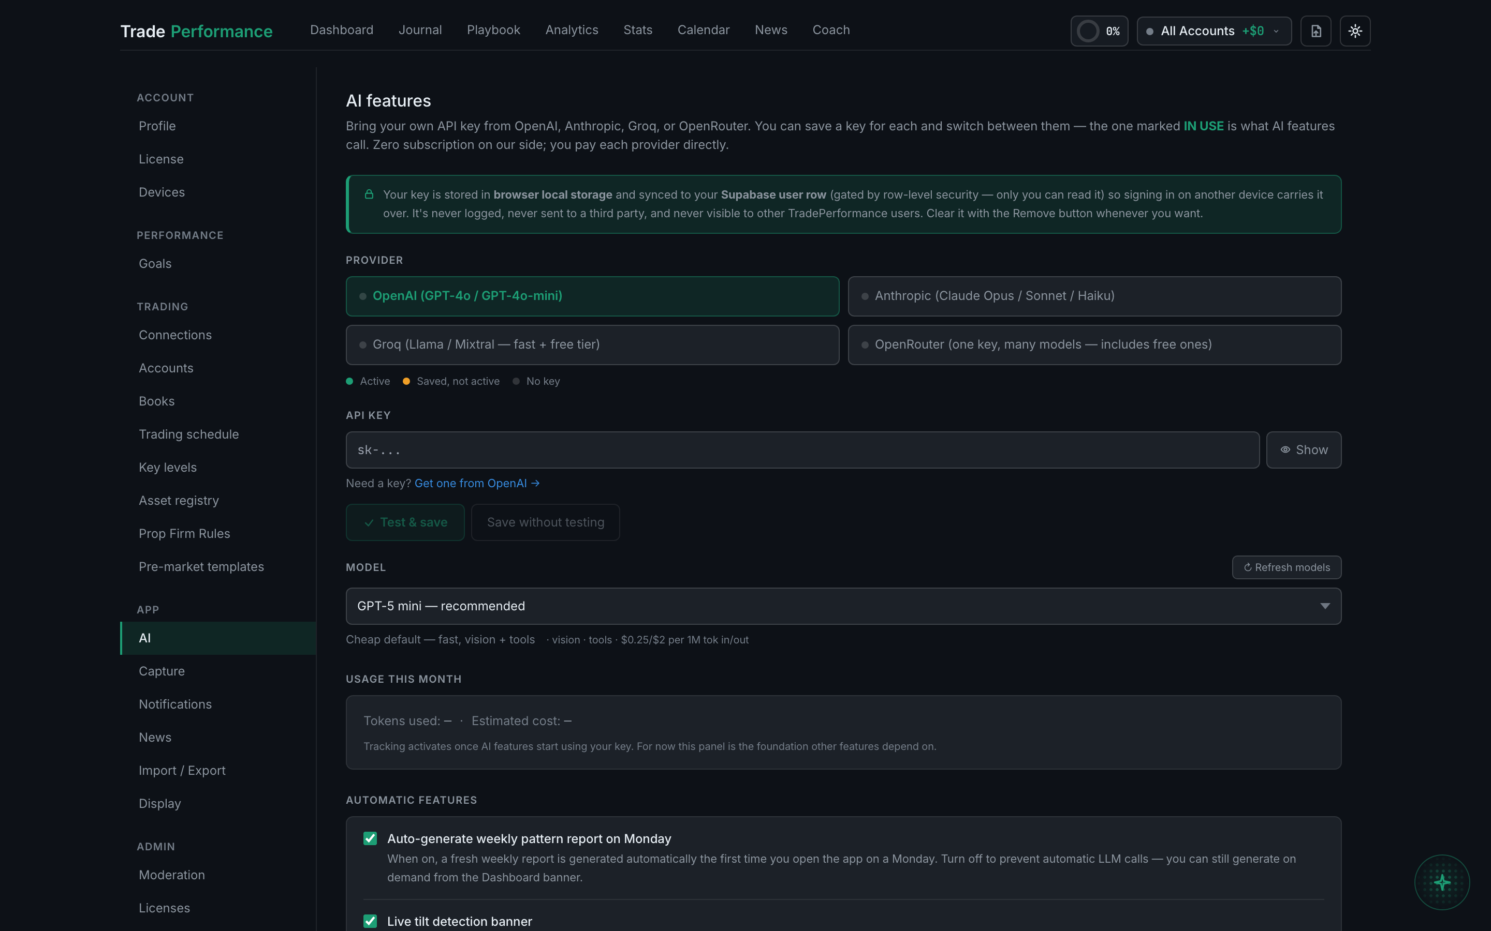This screenshot has width=1491, height=931.
Task: Open Journal in top navigation
Action: click(420, 30)
